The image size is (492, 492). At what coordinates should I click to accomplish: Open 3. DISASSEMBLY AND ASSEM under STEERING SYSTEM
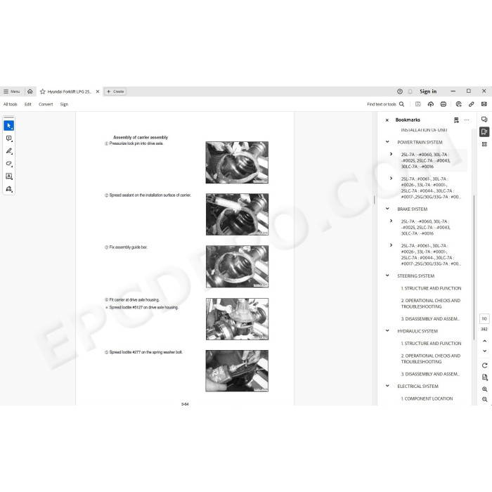tap(430, 319)
